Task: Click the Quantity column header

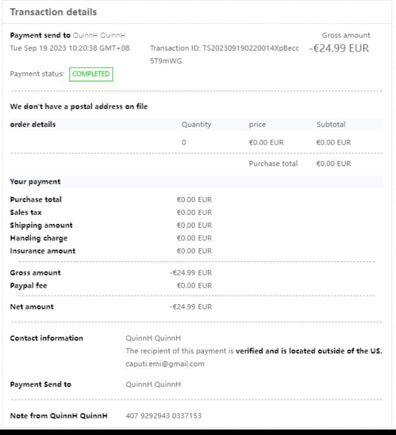Action: [196, 124]
